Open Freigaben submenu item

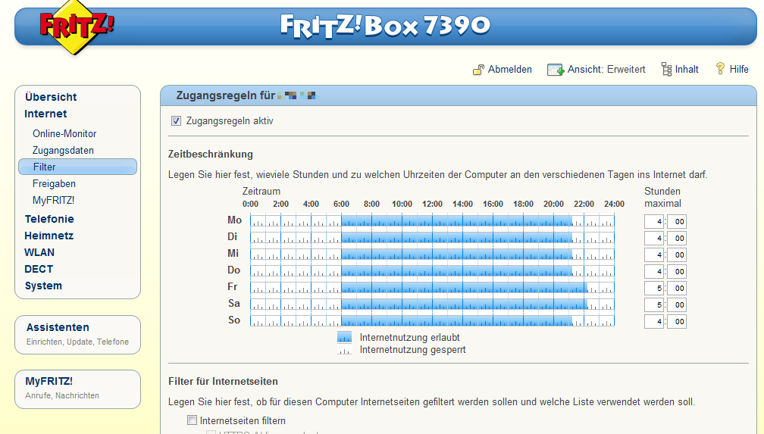tap(54, 183)
